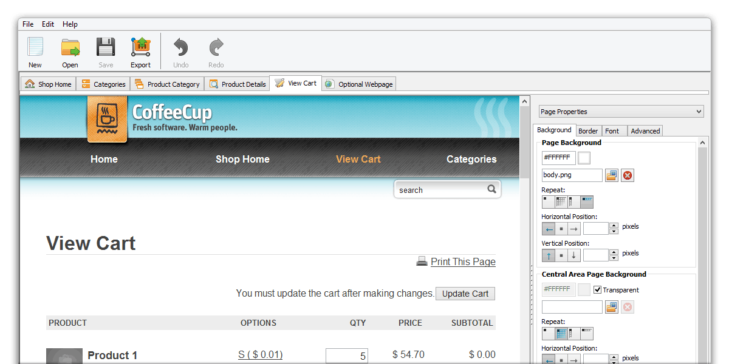Decrease page horizontal position value
729x364 pixels.
614,232
